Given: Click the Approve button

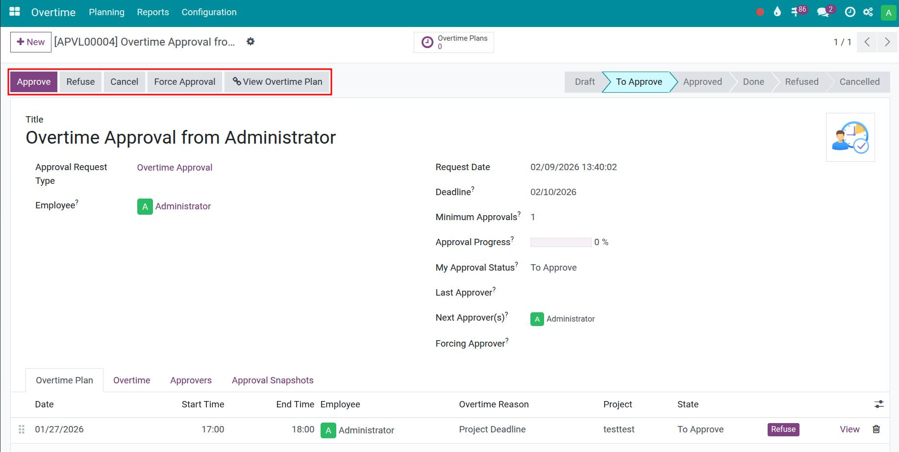Looking at the screenshot, I should (x=34, y=82).
